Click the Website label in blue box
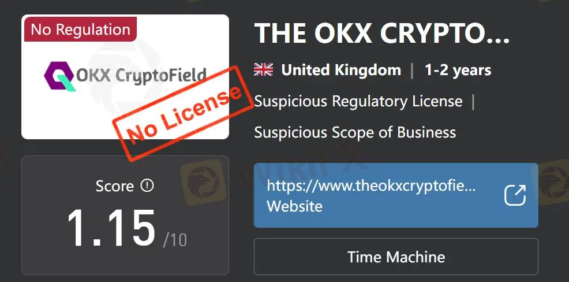Screen dimensions: 569x282 click(295, 206)
